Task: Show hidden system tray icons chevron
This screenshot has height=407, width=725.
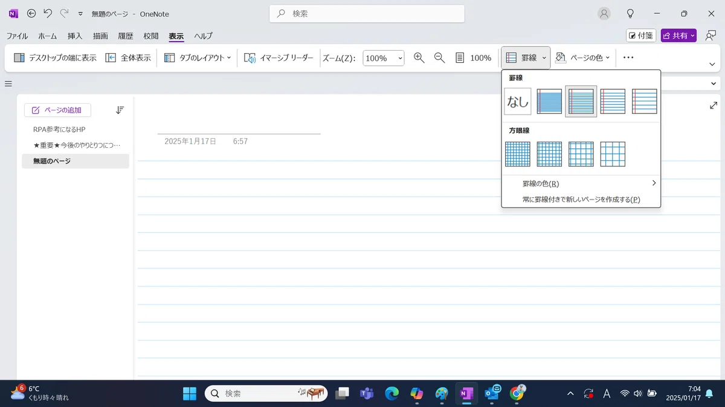Action: 570,394
